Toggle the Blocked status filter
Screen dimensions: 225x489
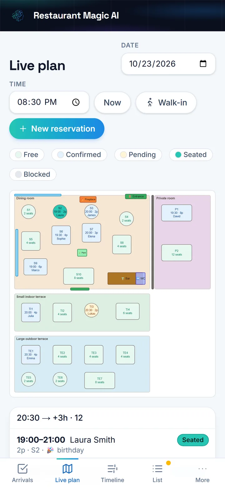click(x=33, y=175)
